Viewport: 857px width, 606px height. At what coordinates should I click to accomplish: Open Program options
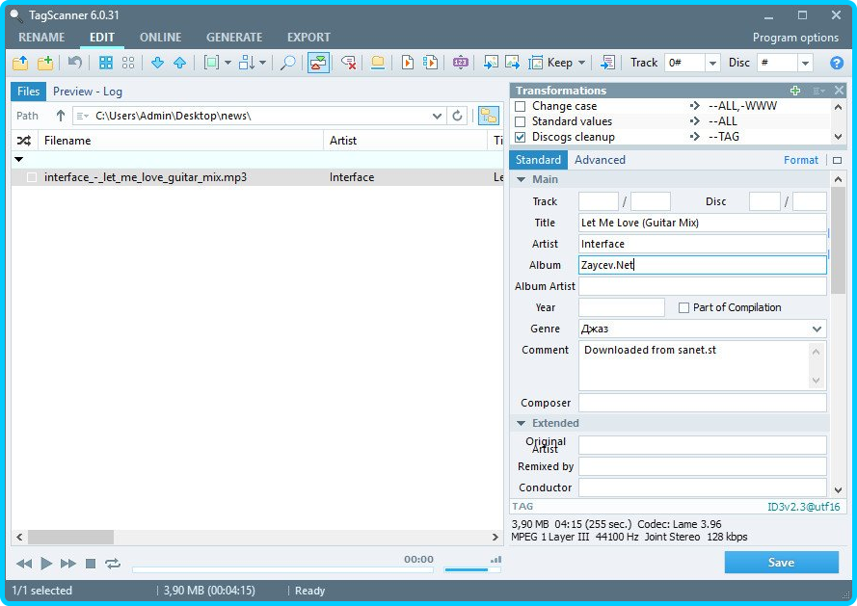tap(795, 38)
